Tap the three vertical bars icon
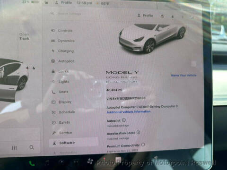The width and height of the screenshot is (227, 170). tap(14, 148)
